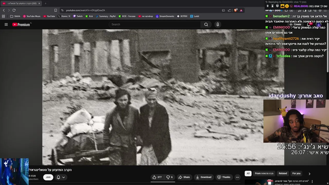Open the Kick bookmark

pos(89,16)
